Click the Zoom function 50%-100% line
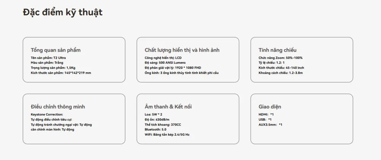This screenshot has width=381, height=160. (x=280, y=58)
